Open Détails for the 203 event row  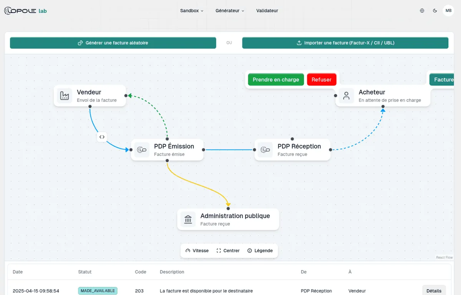(434, 290)
